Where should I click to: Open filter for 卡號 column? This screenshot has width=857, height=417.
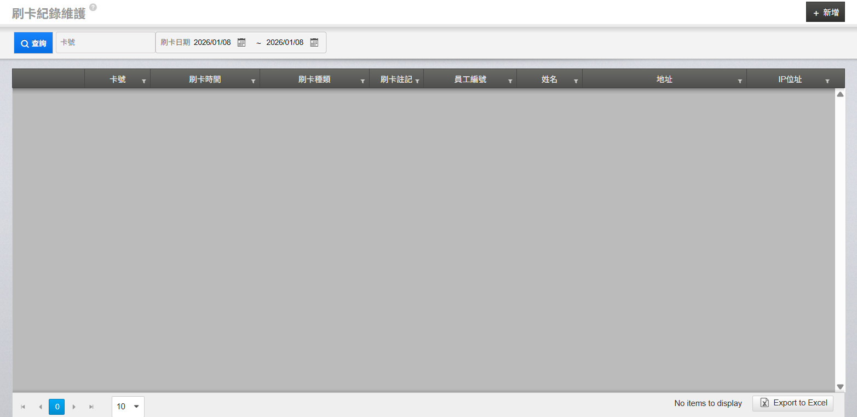click(144, 81)
